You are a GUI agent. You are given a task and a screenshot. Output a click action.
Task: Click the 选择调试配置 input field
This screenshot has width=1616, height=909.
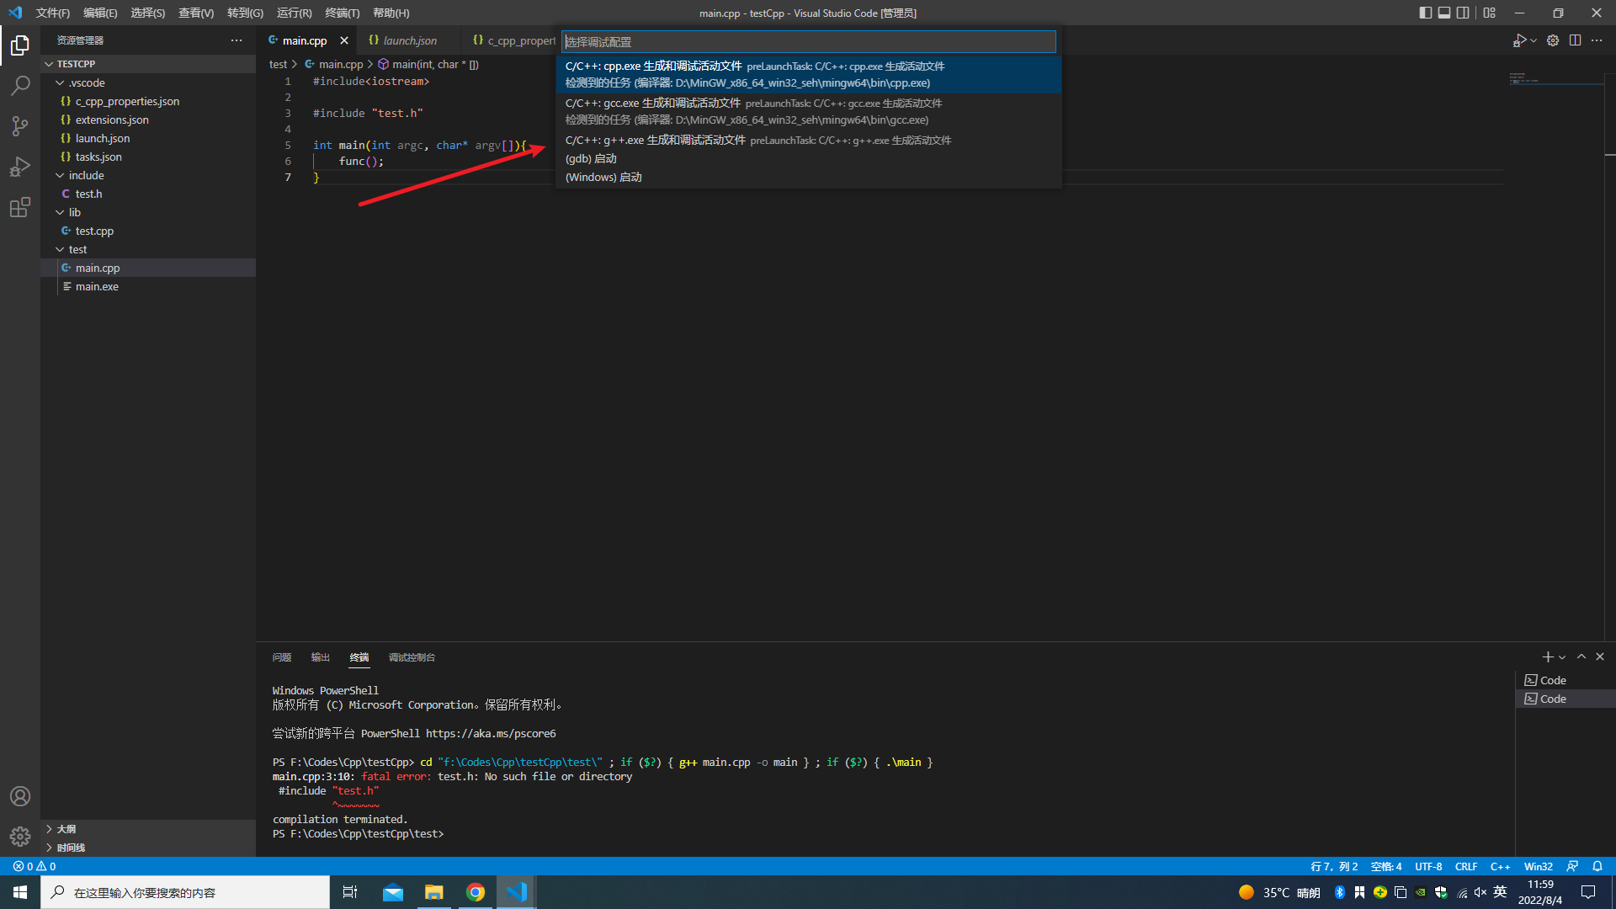[x=808, y=41]
